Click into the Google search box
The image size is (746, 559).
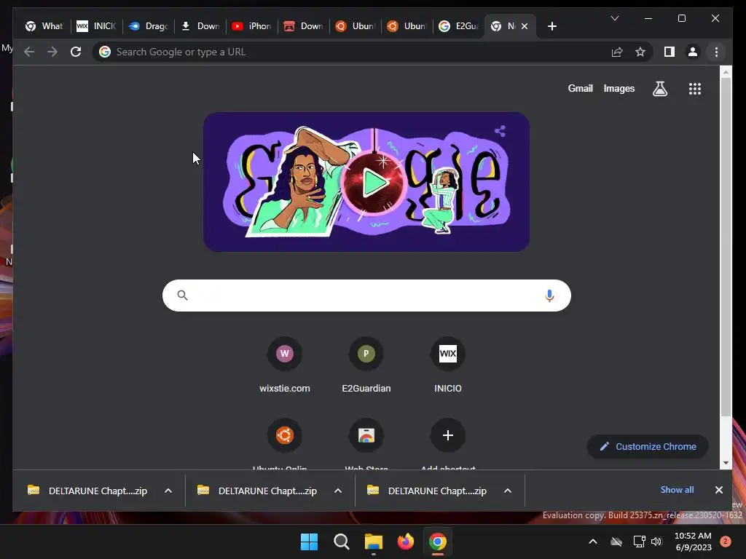coord(366,296)
